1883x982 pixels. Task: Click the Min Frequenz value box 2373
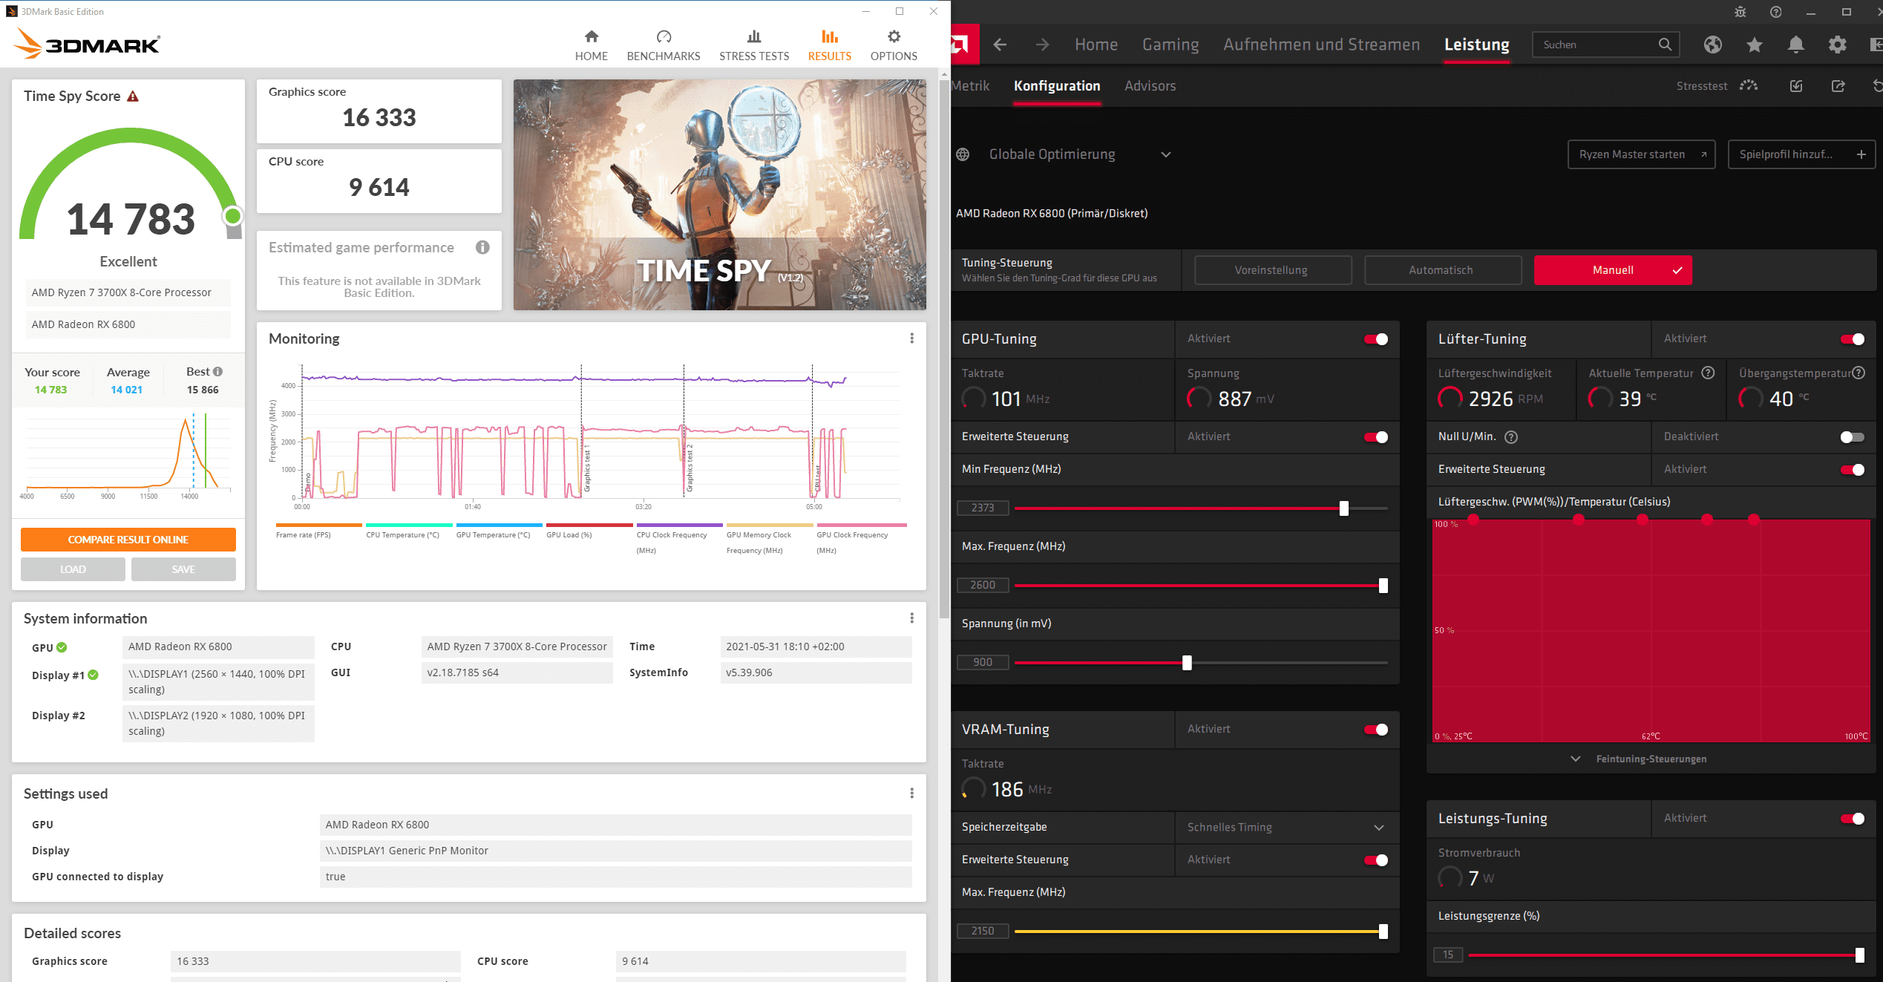click(x=983, y=508)
